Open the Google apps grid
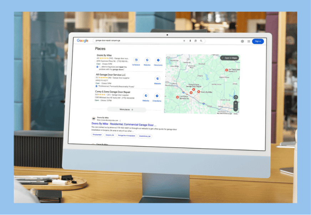311x215 pixels. [x=249, y=41]
